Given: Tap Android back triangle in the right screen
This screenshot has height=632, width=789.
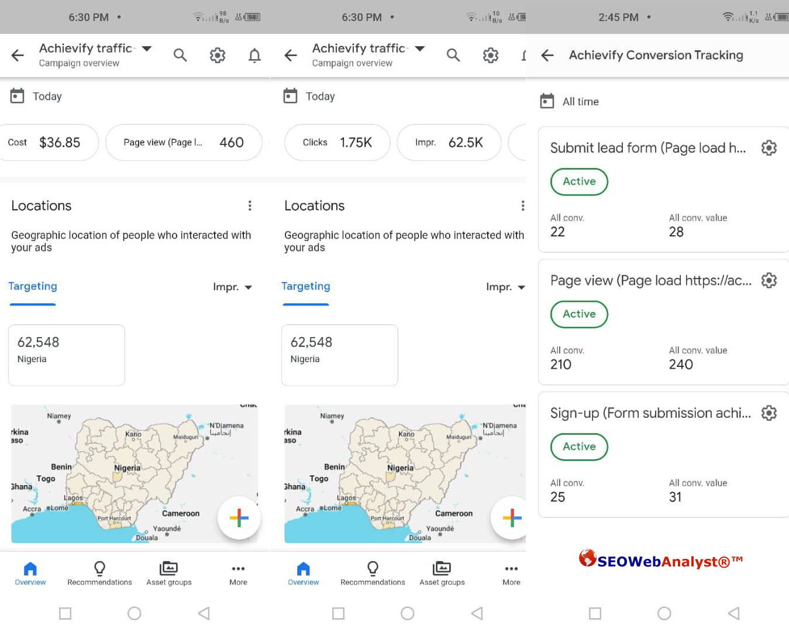Looking at the screenshot, I should (733, 613).
